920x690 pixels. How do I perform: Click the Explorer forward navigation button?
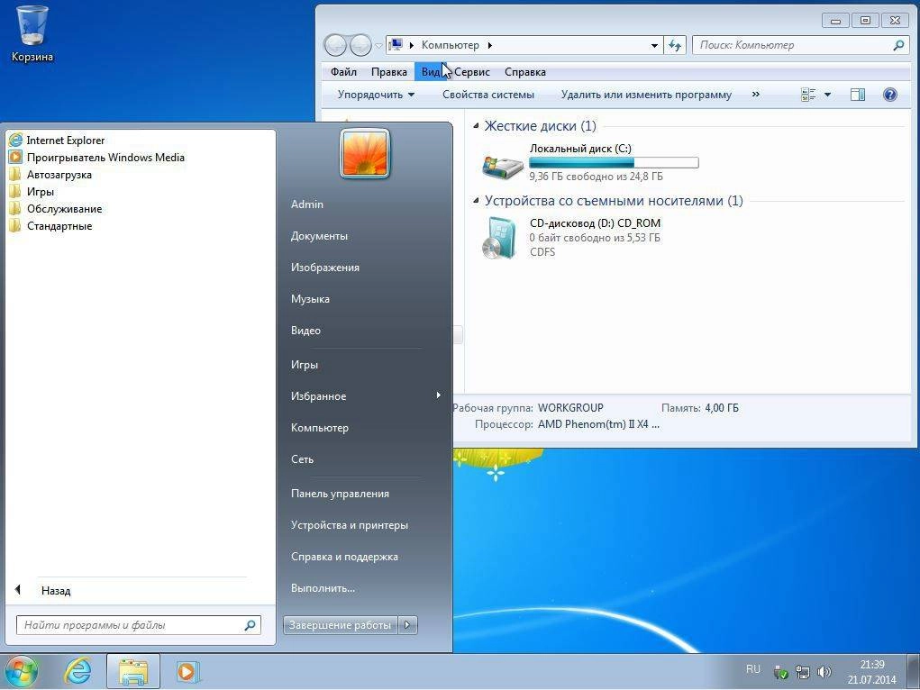tap(360, 45)
